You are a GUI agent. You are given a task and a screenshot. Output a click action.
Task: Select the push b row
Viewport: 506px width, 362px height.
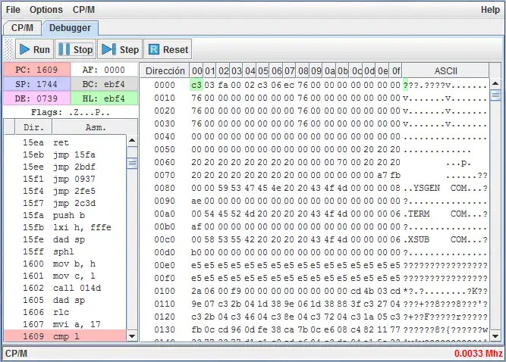(65, 215)
